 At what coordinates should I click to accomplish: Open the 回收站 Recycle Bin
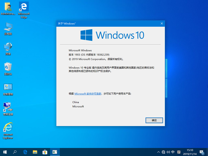point(8,67)
